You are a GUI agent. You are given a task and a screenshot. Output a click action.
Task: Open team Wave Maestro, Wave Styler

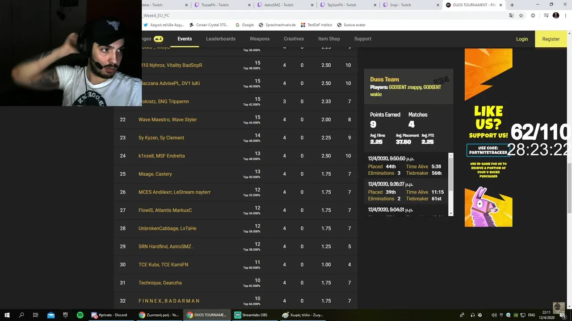(168, 119)
